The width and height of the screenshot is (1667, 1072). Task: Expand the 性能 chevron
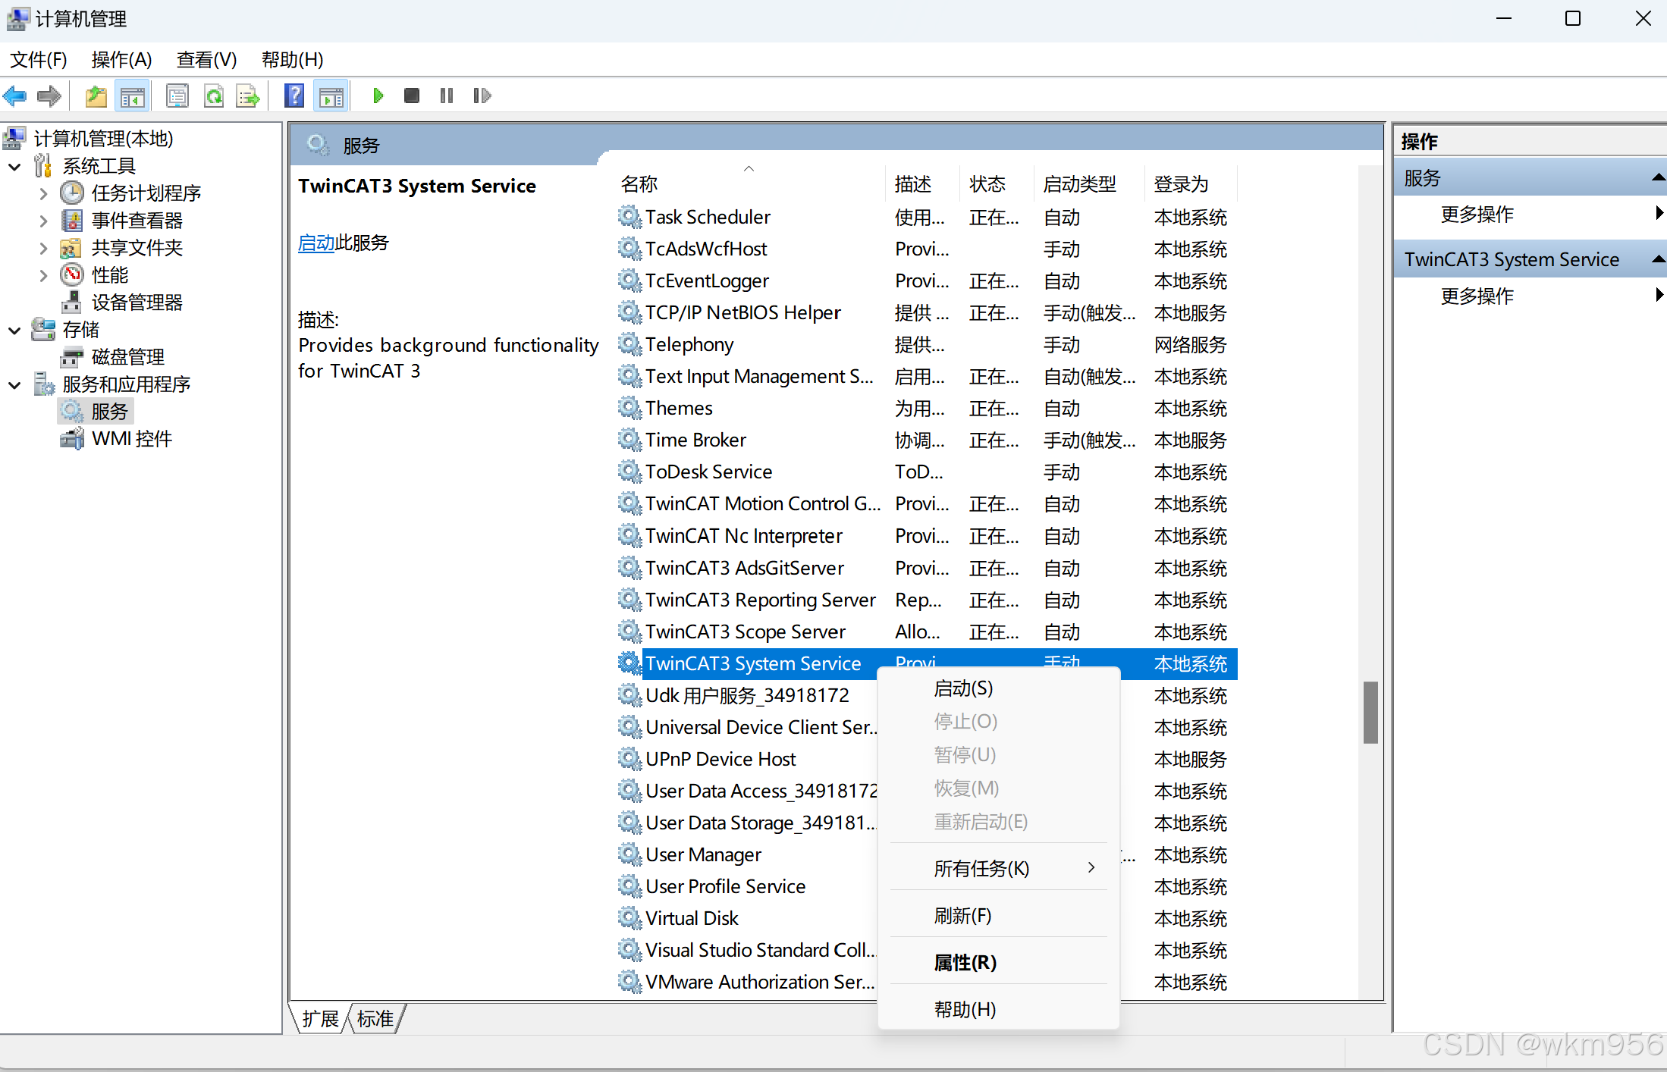point(43,275)
